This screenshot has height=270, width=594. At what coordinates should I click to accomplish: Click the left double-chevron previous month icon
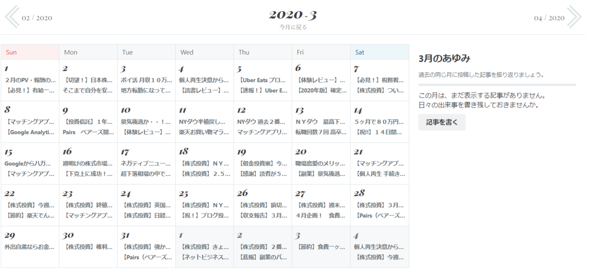pyautogui.click(x=12, y=16)
